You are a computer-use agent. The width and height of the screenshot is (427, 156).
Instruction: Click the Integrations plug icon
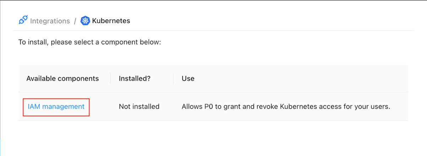(23, 21)
